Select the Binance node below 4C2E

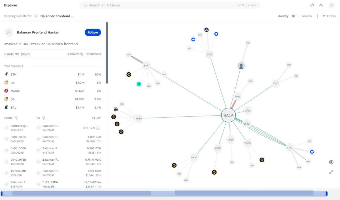pos(214,172)
